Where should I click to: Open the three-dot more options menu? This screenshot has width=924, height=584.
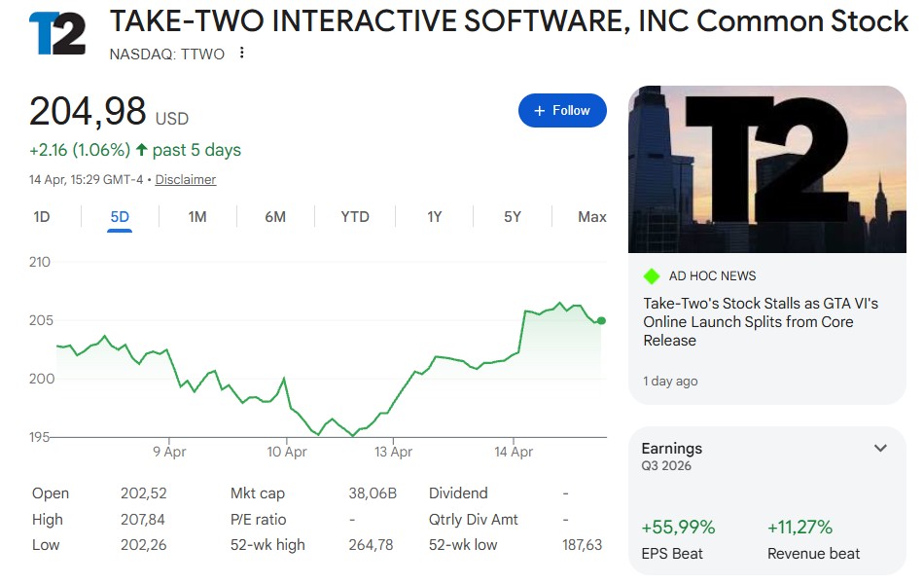pos(242,54)
